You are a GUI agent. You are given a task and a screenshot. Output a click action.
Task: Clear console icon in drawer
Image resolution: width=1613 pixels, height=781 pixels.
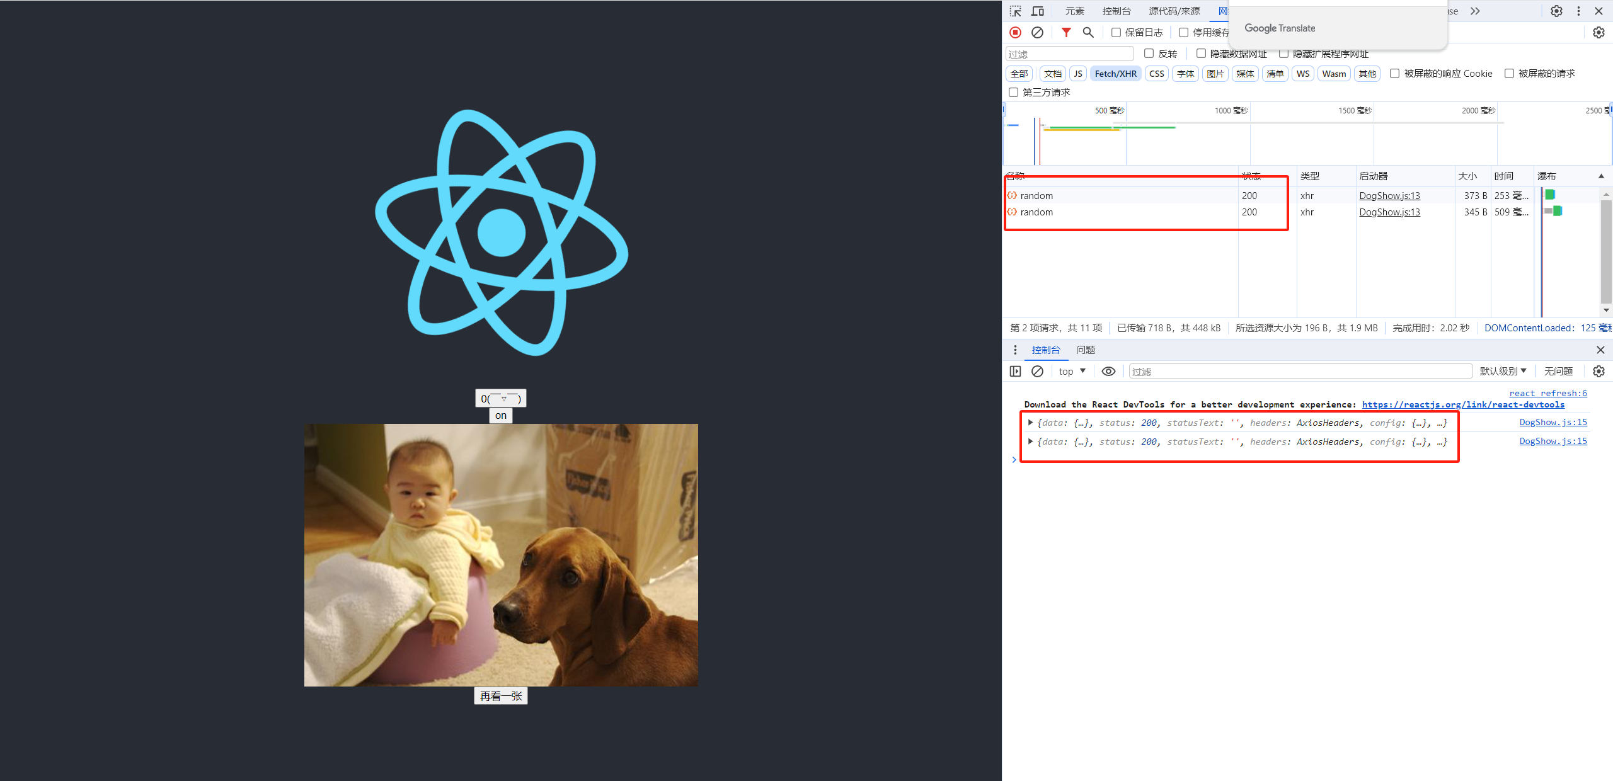click(1037, 371)
